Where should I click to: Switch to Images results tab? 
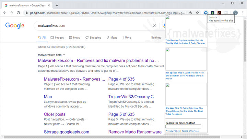57,38
